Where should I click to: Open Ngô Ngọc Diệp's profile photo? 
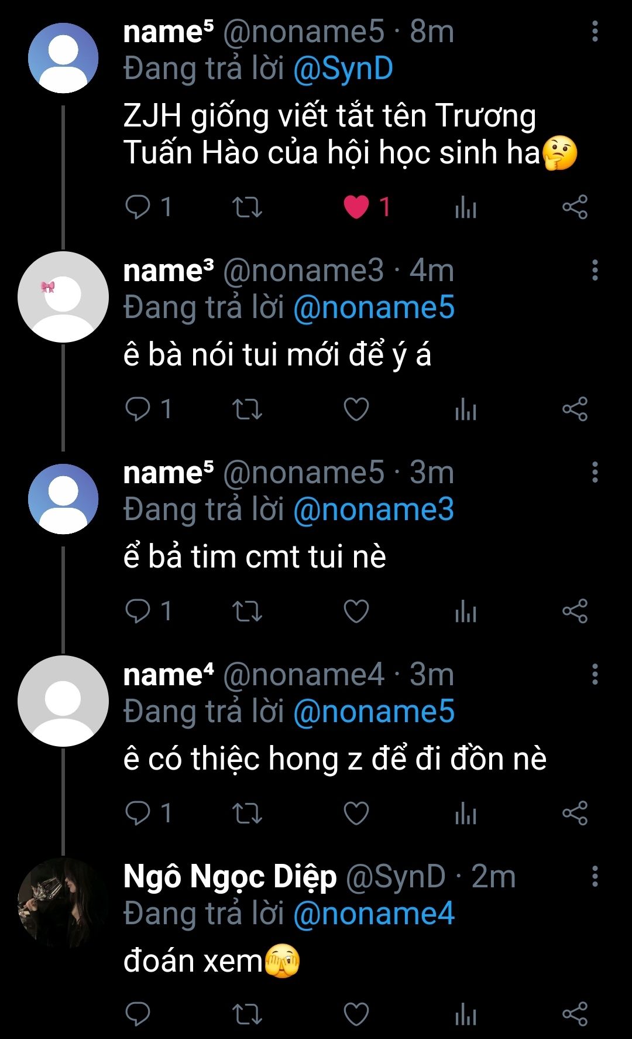63,903
